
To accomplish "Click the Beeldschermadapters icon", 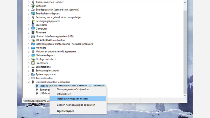I will tap(33, 13).
